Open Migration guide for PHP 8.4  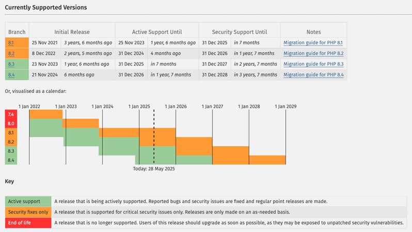313,75
